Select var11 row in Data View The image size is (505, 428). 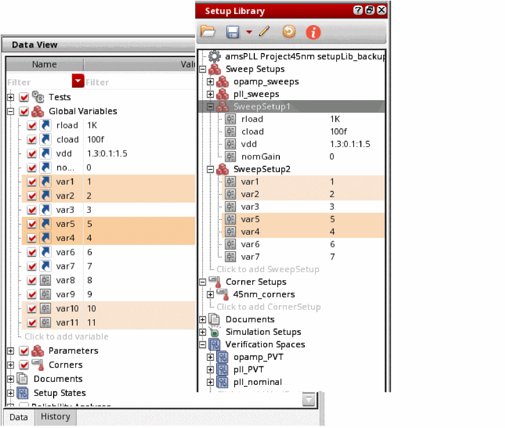click(108, 322)
